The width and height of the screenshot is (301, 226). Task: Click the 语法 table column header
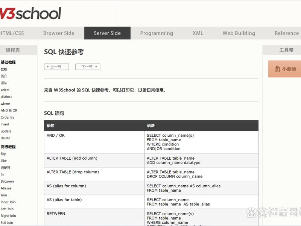[151, 126]
